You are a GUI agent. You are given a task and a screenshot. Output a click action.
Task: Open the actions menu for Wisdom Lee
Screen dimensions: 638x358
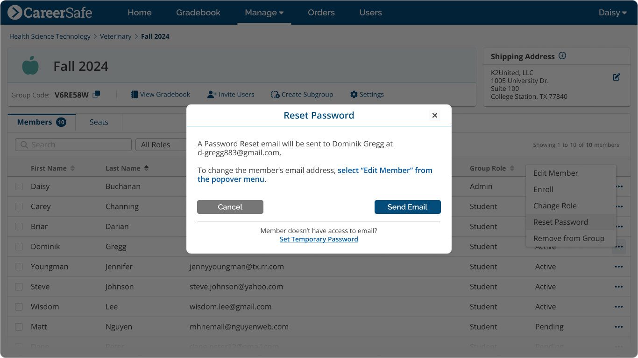click(x=619, y=307)
